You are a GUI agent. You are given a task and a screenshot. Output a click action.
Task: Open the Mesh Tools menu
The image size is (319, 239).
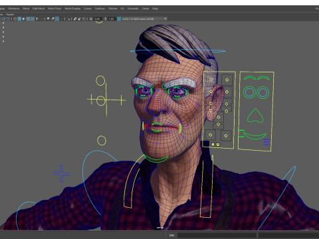[x=54, y=9]
